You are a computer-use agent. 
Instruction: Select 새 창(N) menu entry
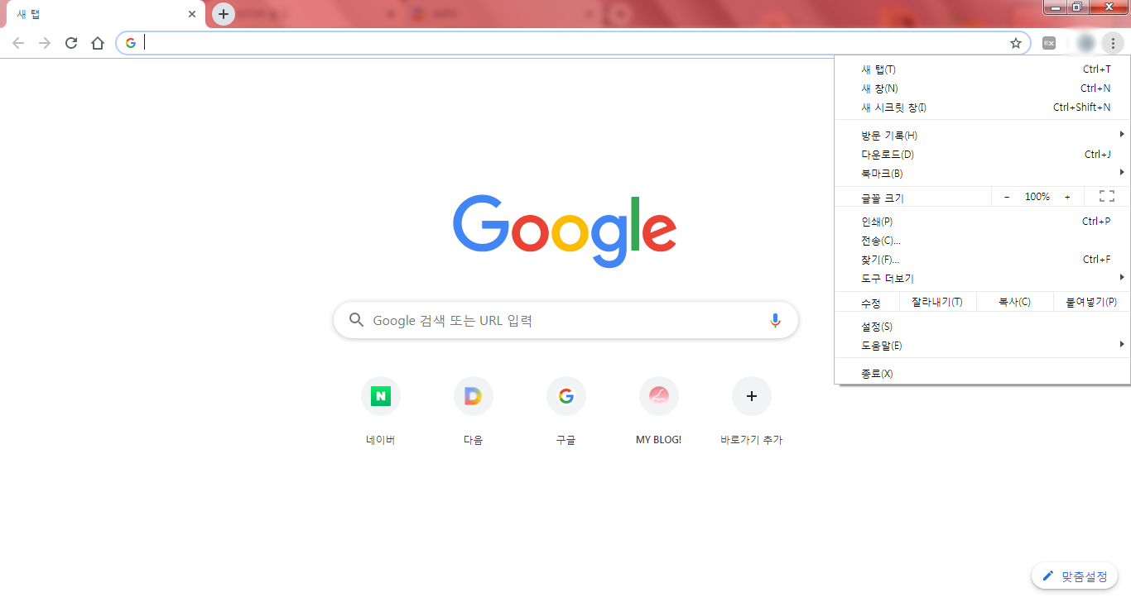[983, 88]
